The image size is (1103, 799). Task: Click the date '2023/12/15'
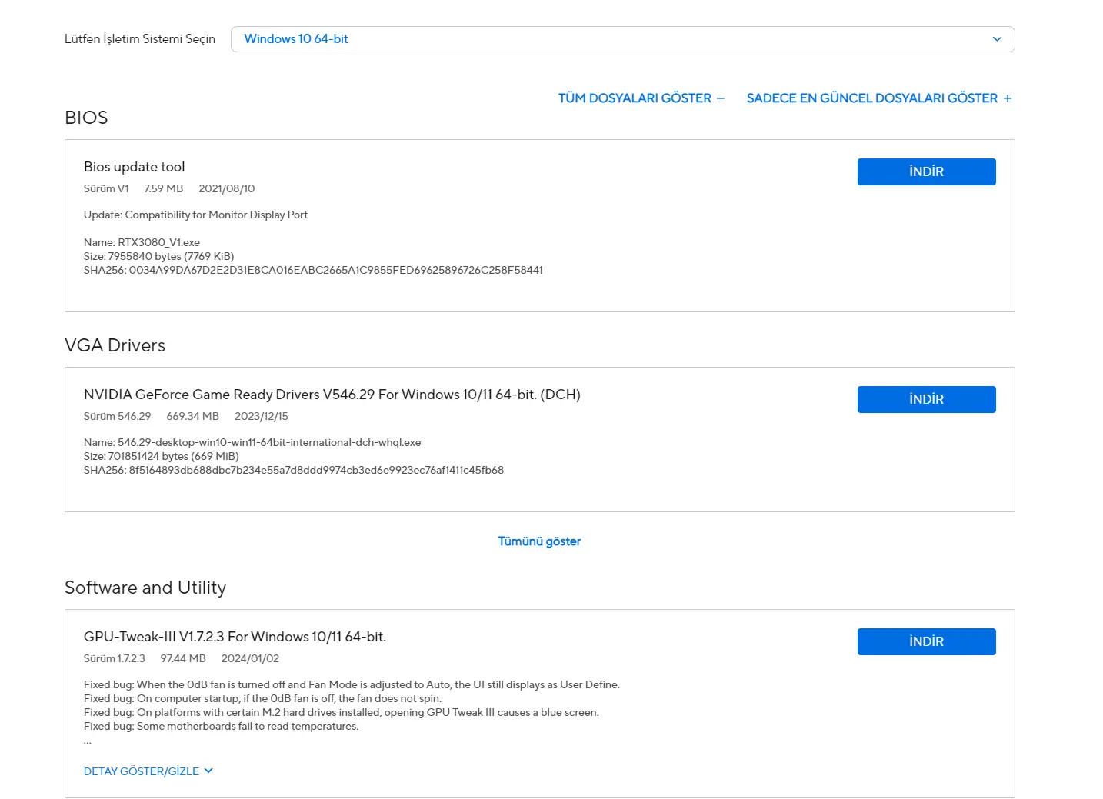pyautogui.click(x=262, y=416)
